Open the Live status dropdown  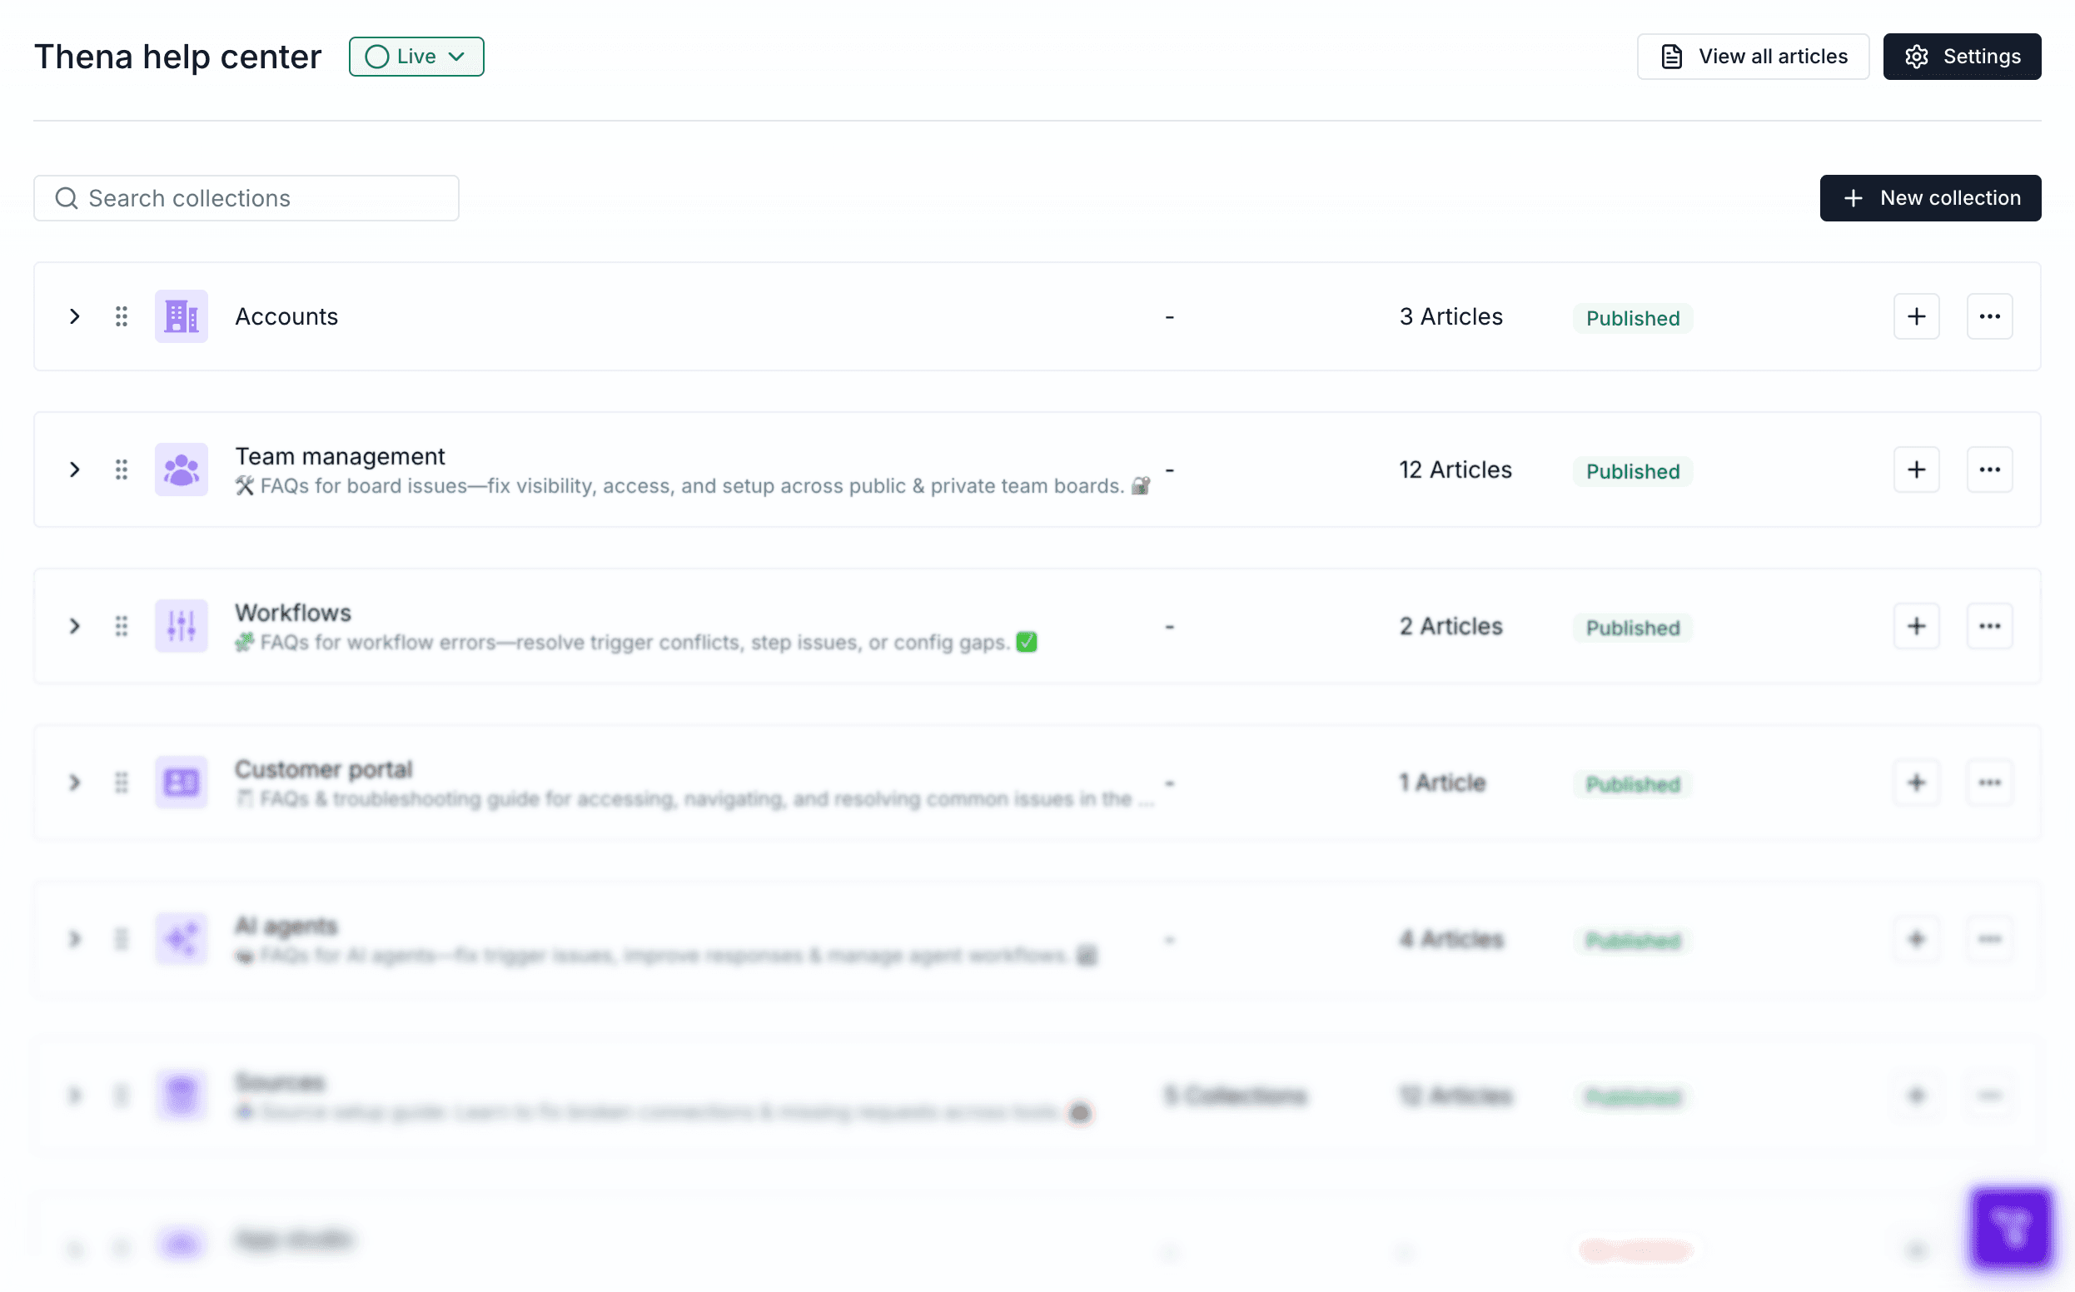[x=416, y=57]
